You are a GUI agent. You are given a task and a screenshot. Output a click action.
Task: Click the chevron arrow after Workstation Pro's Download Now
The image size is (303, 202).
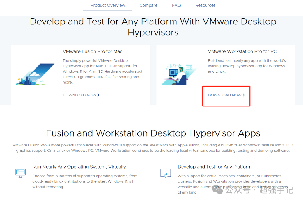point(244,95)
